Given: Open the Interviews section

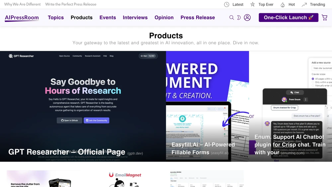Looking at the screenshot, I should (135, 18).
